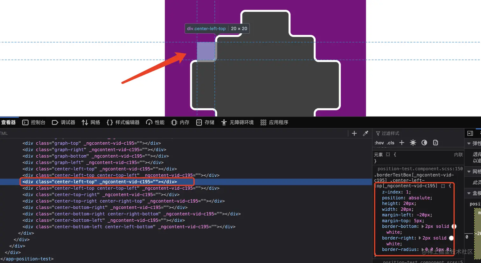Open the 应用程序 tab

[274, 123]
